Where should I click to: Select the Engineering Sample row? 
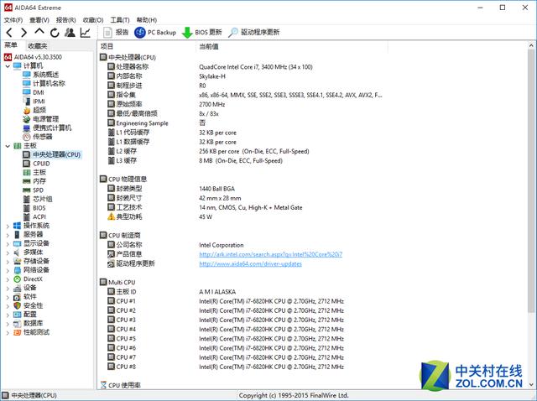pyautogui.click(x=157, y=123)
